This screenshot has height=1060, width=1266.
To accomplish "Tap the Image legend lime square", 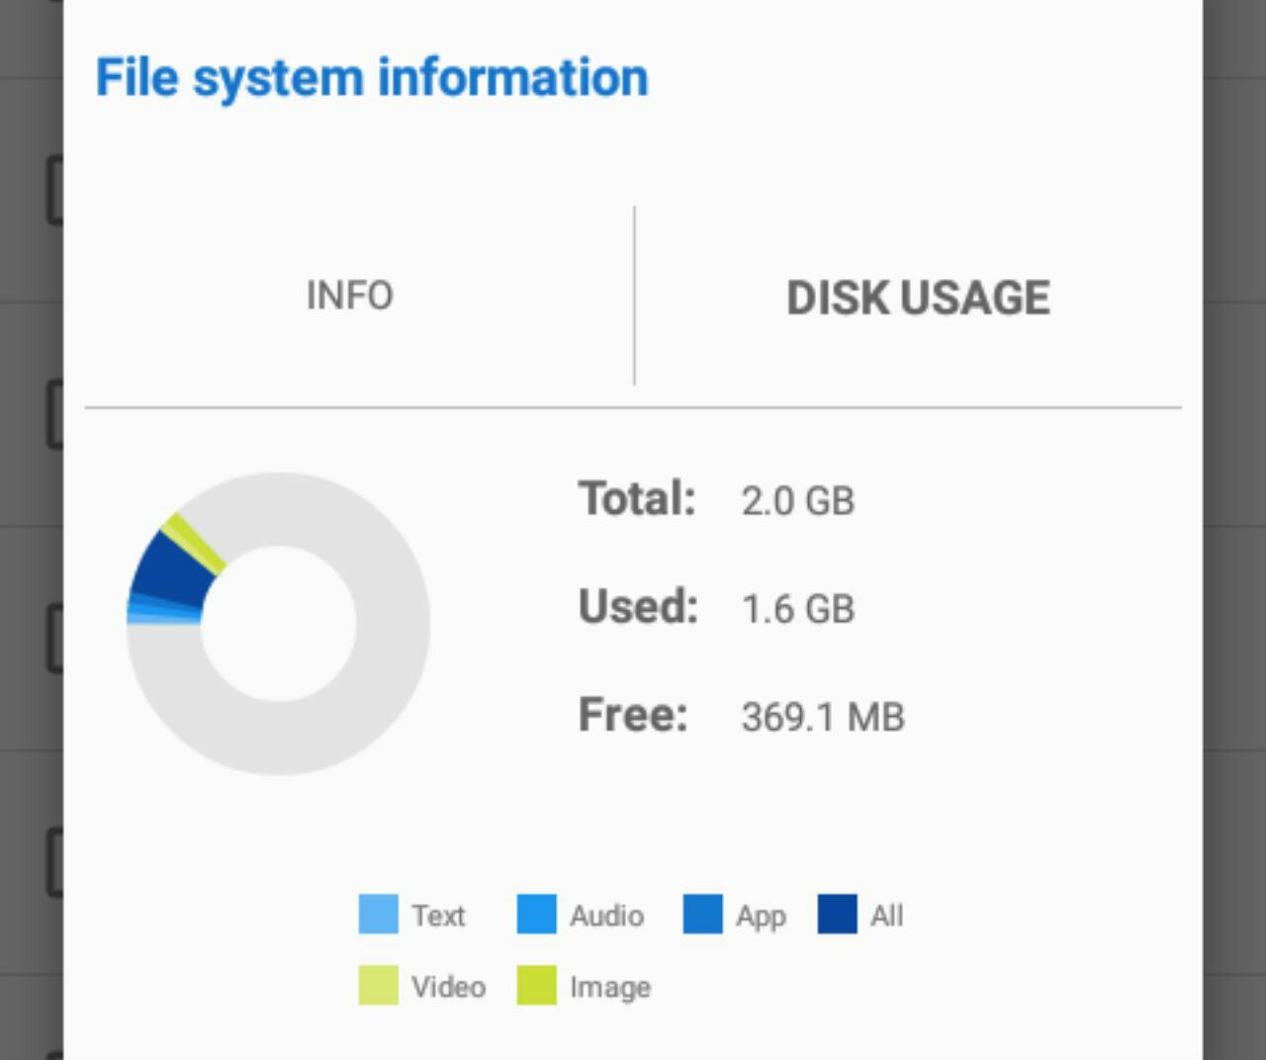I will pos(536,985).
